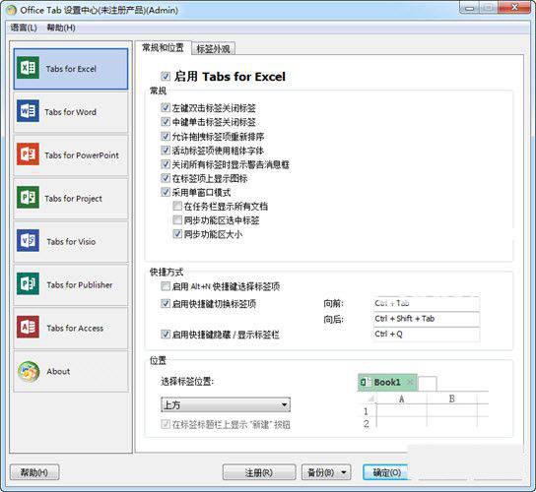Image resolution: width=536 pixels, height=492 pixels.
Task: Enable 启用 Alt+N 快捷键选择标签项 checkbox
Action: tap(166, 286)
